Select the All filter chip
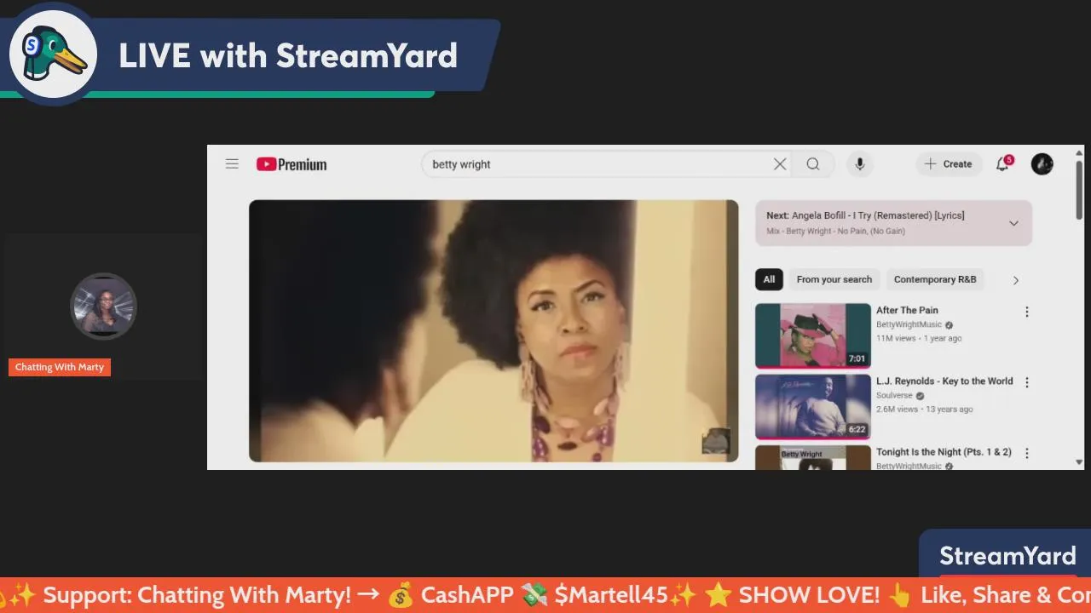 pyautogui.click(x=769, y=279)
